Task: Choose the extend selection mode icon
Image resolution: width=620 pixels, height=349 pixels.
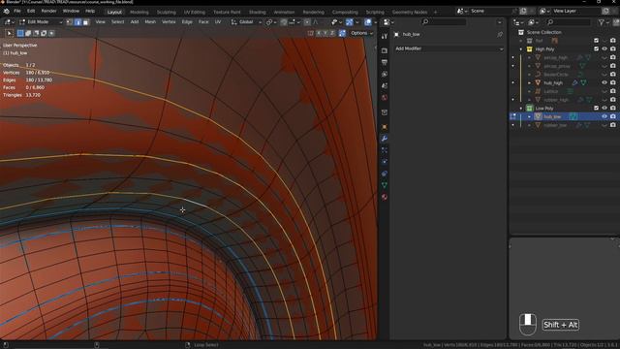Action: [28, 33]
